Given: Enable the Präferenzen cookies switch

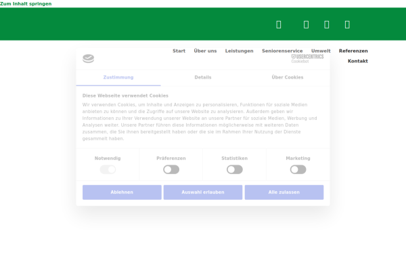Looking at the screenshot, I should click(x=171, y=170).
